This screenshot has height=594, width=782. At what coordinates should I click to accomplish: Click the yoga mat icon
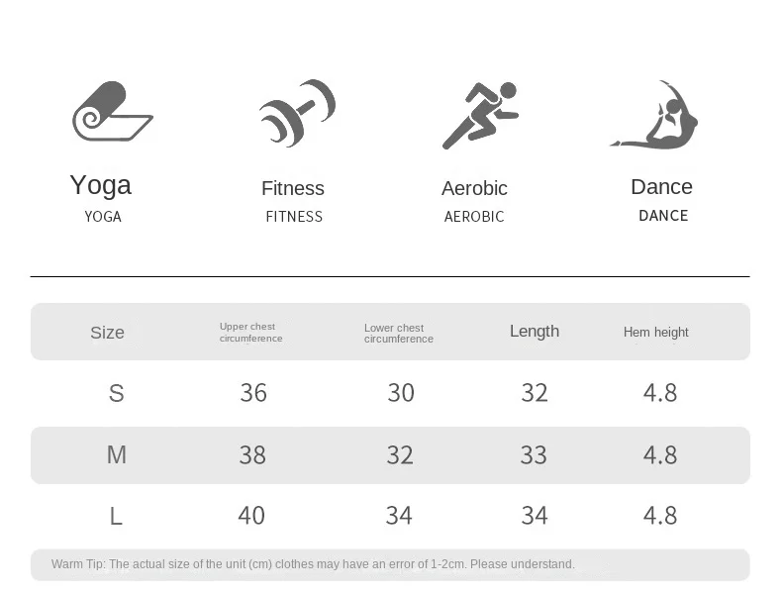tap(111, 112)
